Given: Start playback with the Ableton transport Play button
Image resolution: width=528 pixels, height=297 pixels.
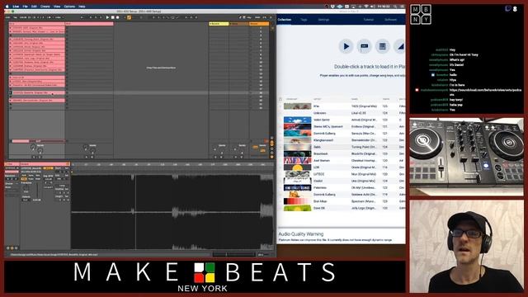Looking at the screenshot, I should point(107,17).
